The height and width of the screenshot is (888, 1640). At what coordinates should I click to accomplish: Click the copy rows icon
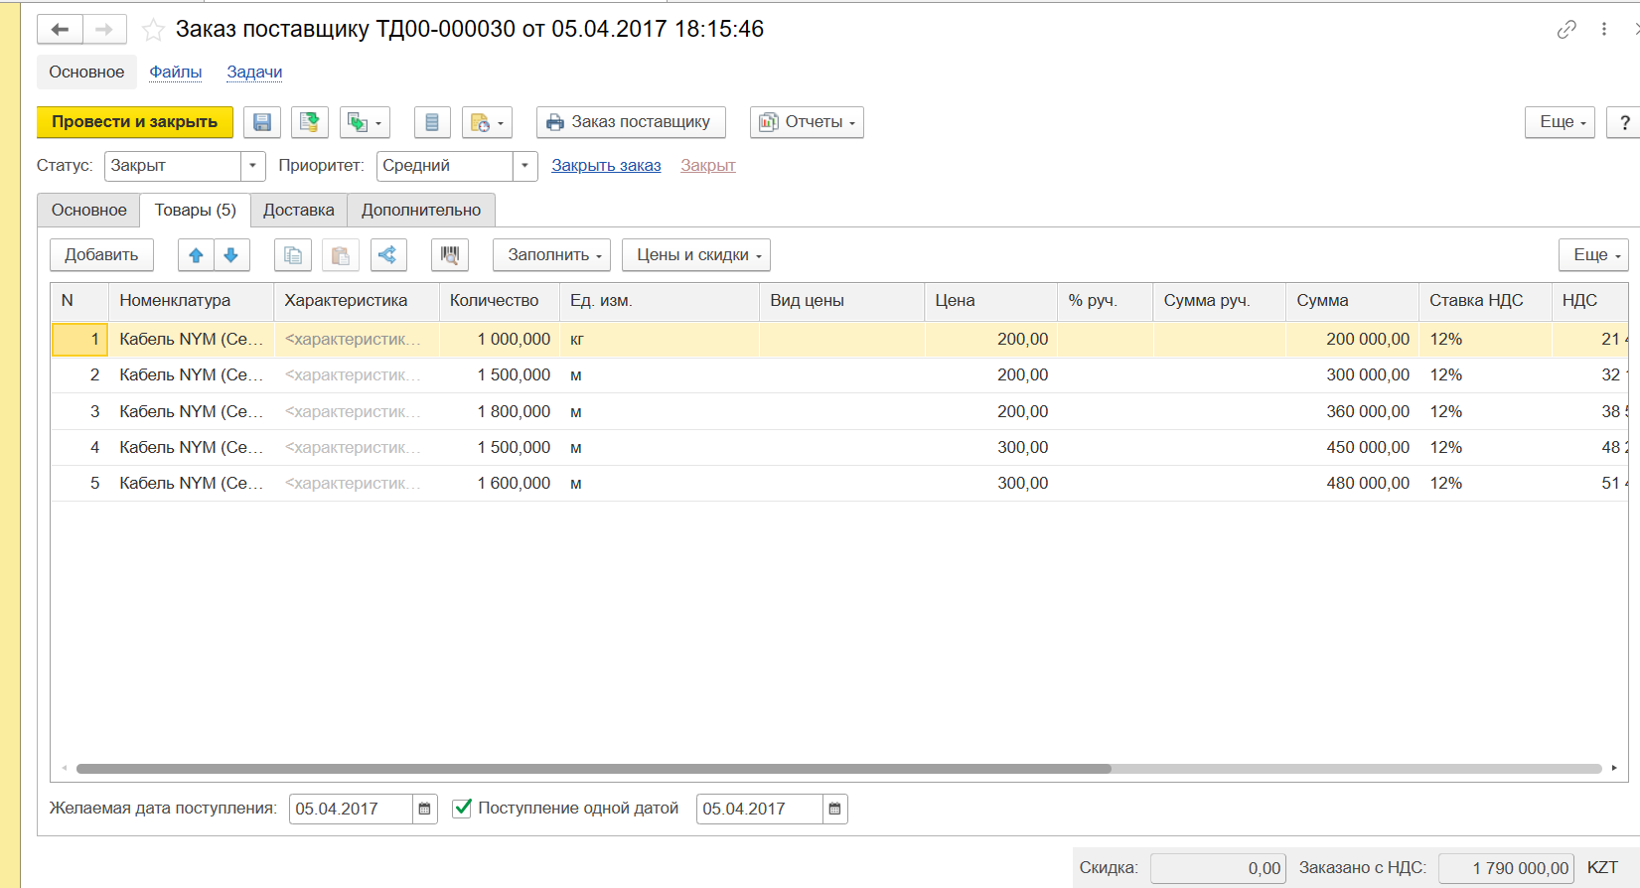pos(293,255)
